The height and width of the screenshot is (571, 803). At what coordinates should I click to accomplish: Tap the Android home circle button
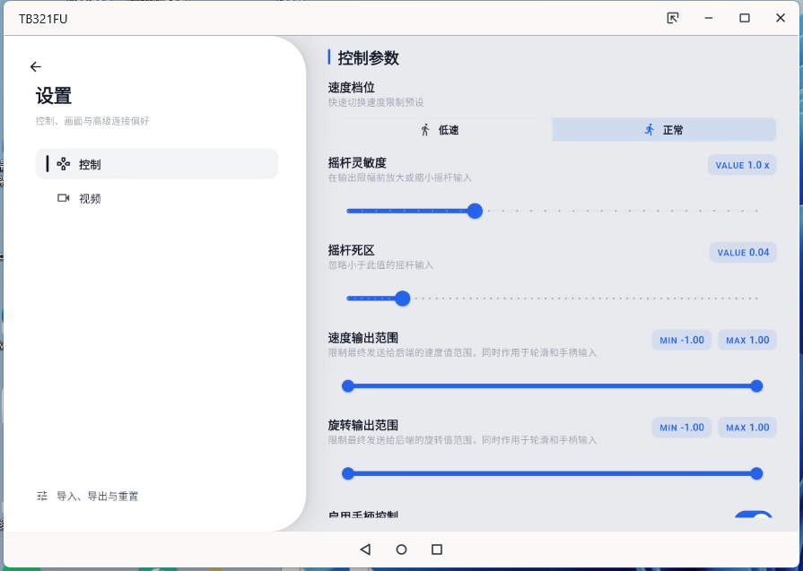[402, 549]
